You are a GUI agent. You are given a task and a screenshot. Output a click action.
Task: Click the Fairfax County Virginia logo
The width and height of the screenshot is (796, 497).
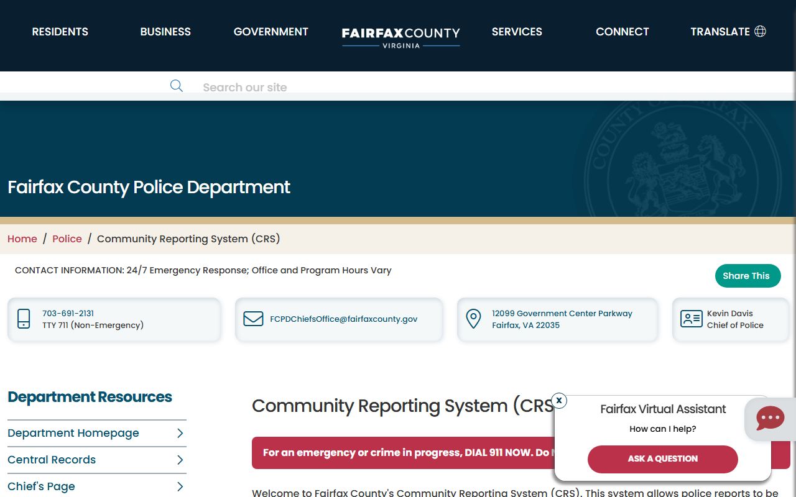coord(401,37)
